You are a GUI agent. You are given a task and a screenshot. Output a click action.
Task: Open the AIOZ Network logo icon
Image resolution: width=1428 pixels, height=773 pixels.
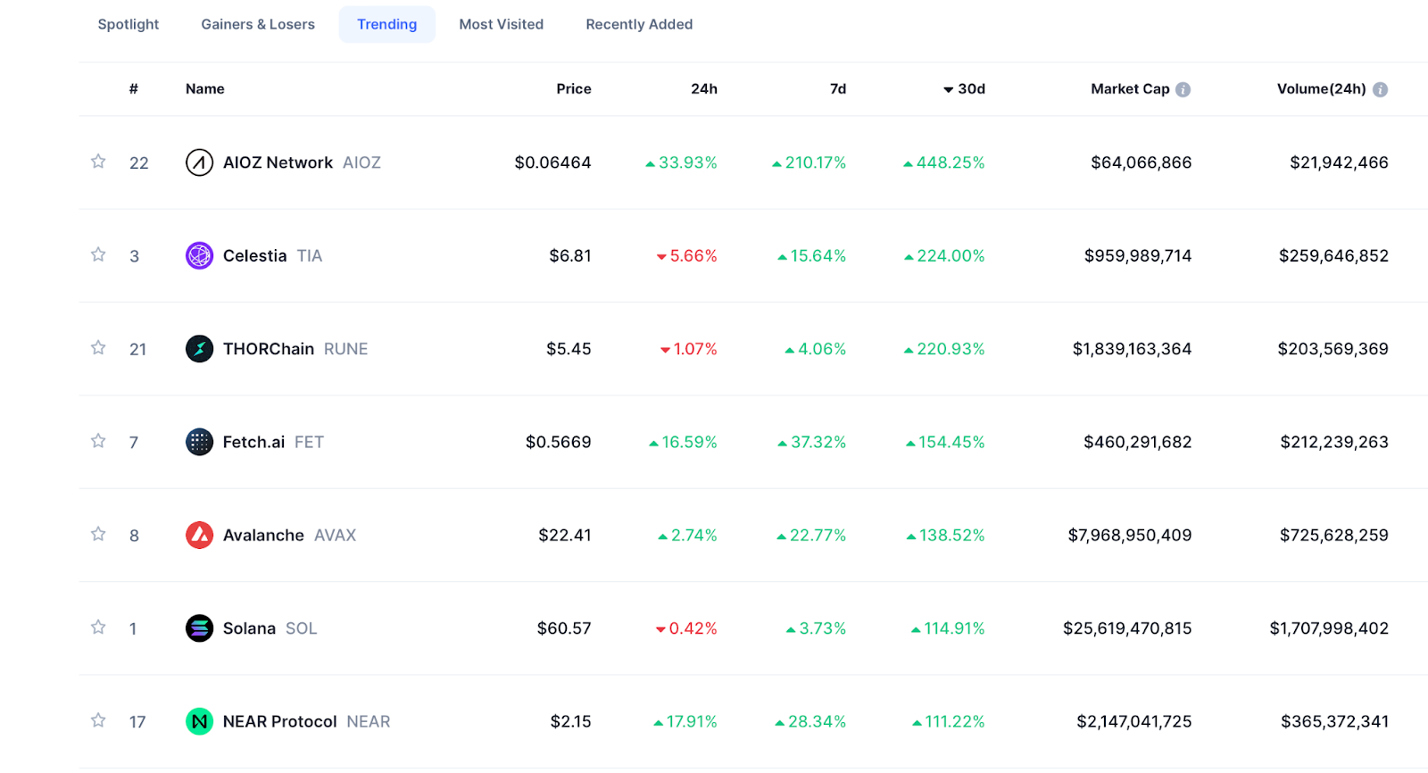click(199, 162)
